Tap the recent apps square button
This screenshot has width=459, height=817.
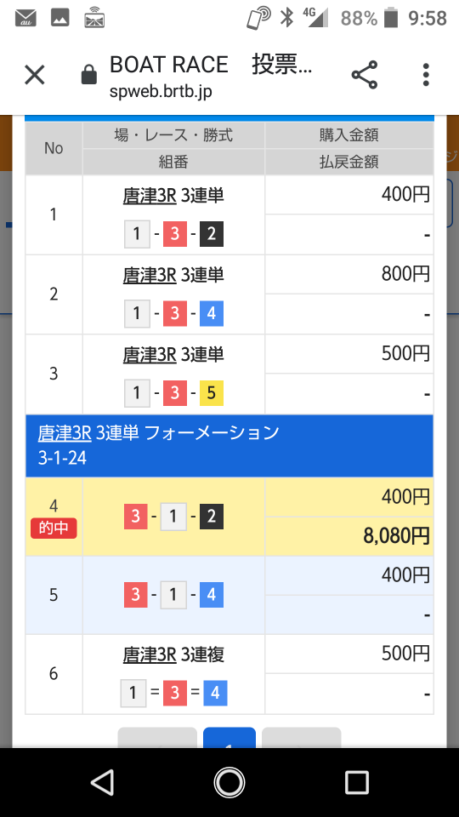coord(357,783)
